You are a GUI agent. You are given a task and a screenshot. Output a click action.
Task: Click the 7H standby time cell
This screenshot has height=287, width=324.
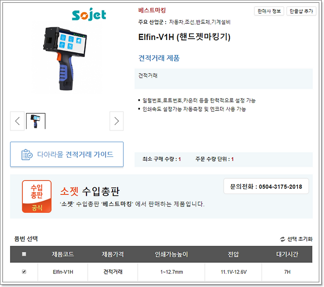tap(287, 272)
